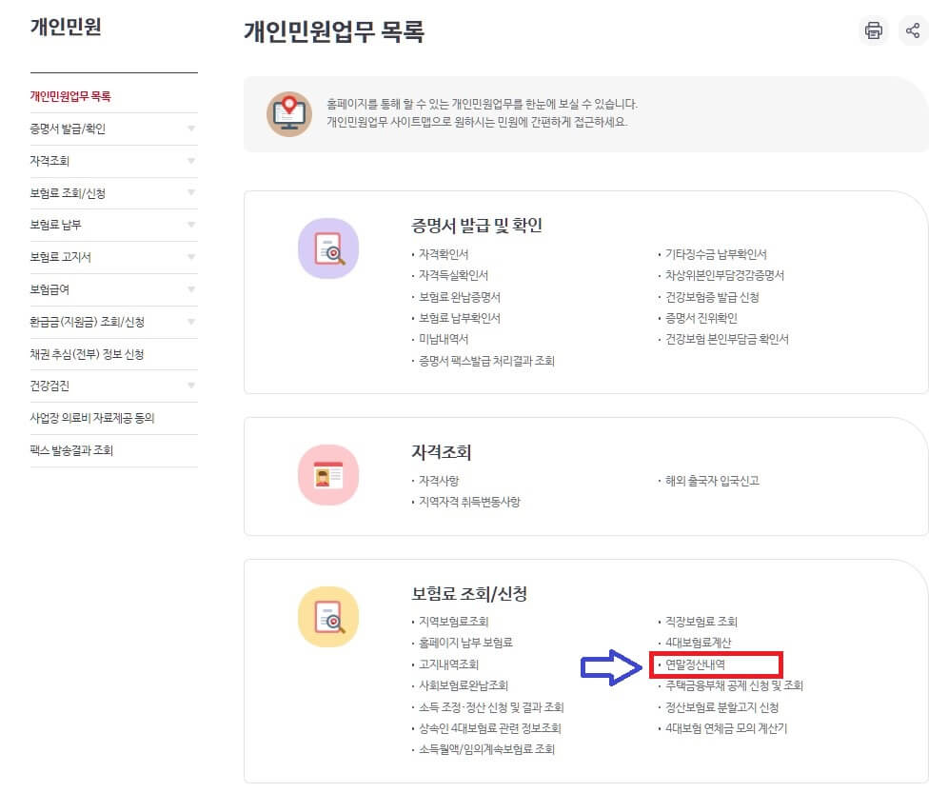Expand the 보험료 고지서 sidebar arrow
948x793 pixels.
click(x=191, y=257)
